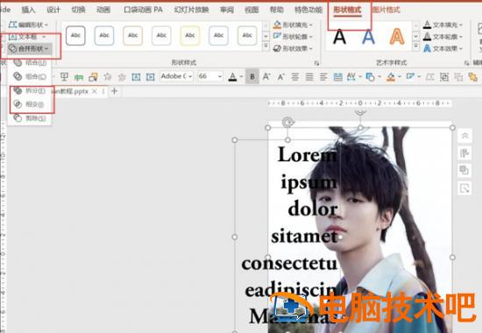Click the character spacing AV icon

351,76
